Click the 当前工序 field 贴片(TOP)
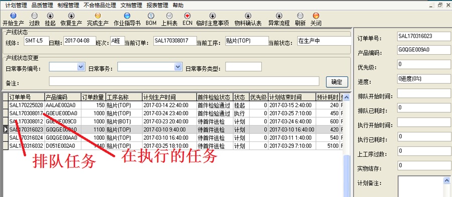The image size is (452, 197). pos(247,41)
